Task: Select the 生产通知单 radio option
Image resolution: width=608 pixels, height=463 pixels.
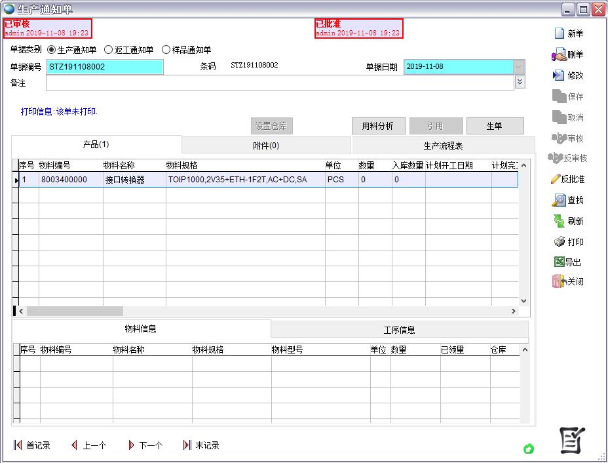Action: click(x=52, y=50)
